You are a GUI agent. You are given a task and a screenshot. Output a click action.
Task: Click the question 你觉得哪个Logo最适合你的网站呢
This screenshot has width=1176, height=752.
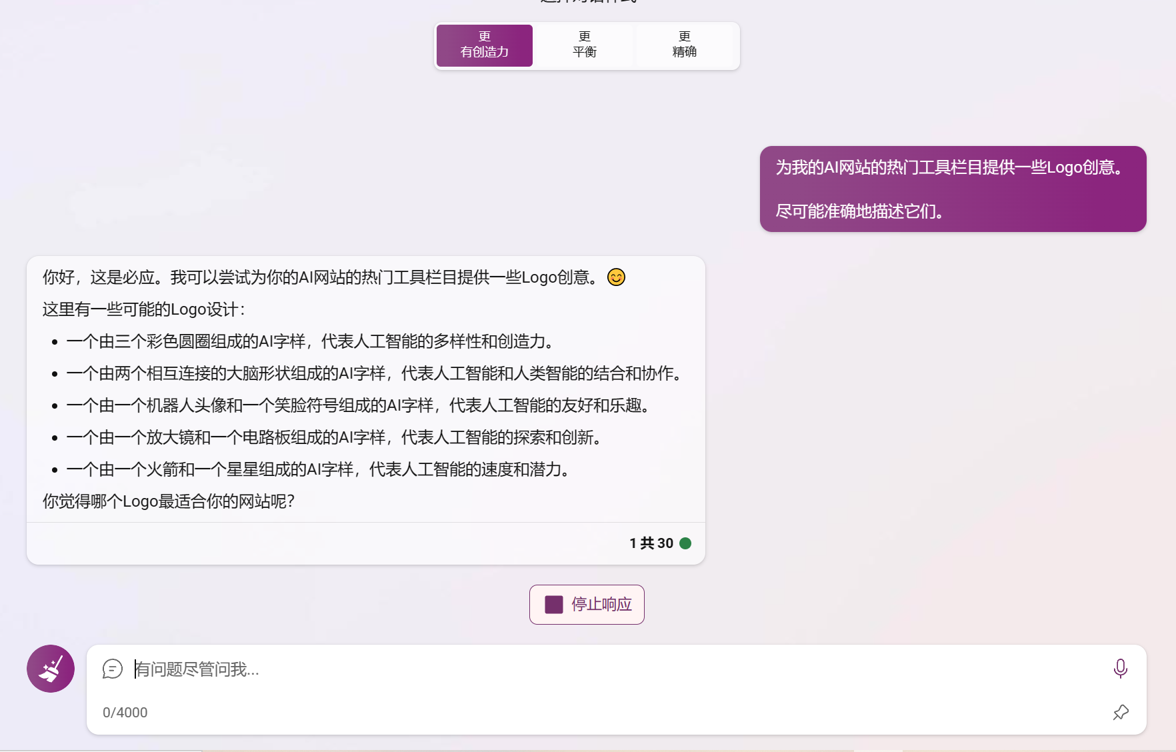pyautogui.click(x=169, y=501)
